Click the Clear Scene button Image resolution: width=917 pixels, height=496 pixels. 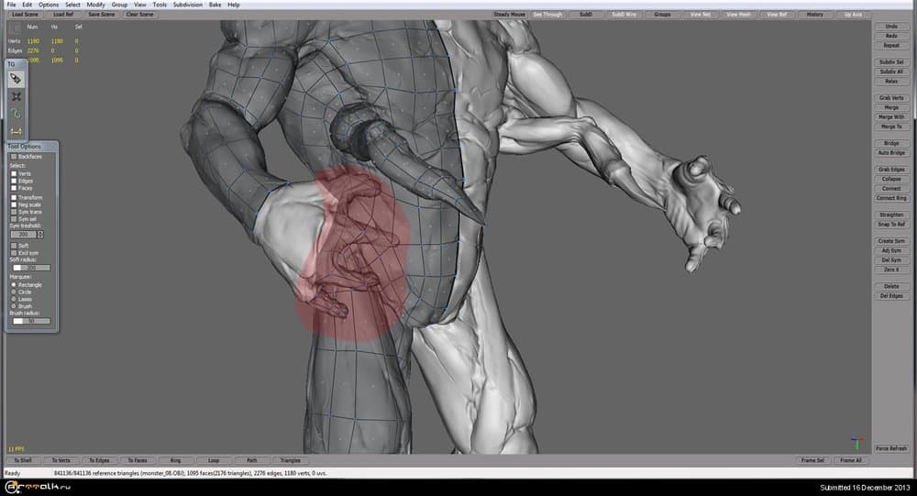(139, 14)
